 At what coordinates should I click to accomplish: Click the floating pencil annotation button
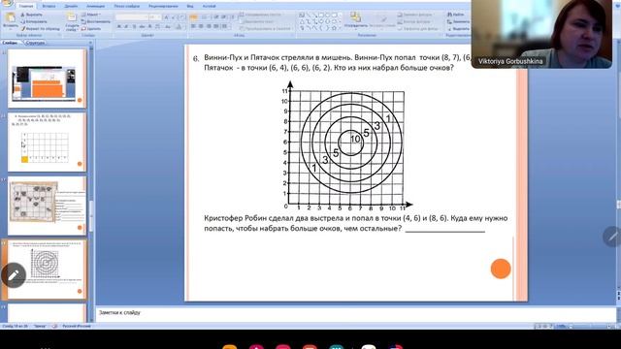14,275
